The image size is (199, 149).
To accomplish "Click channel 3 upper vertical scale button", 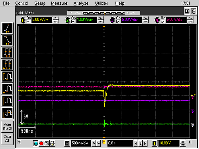I will click(145, 18).
